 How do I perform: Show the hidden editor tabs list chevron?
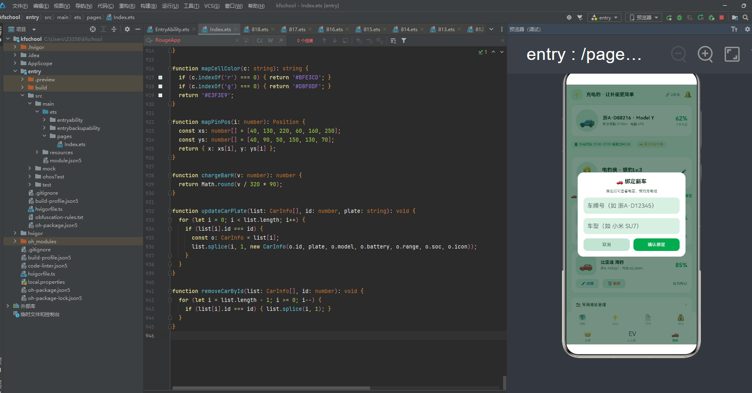[x=491, y=29]
